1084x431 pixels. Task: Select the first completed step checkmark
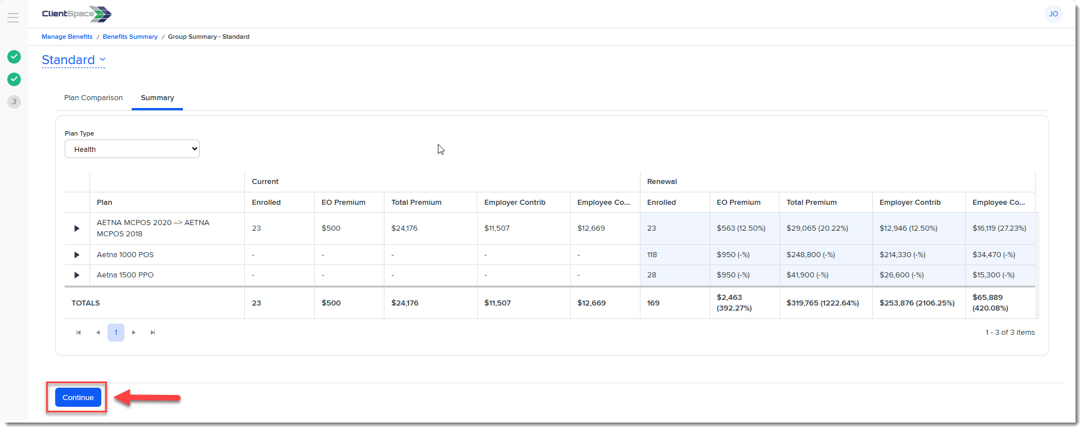point(14,57)
